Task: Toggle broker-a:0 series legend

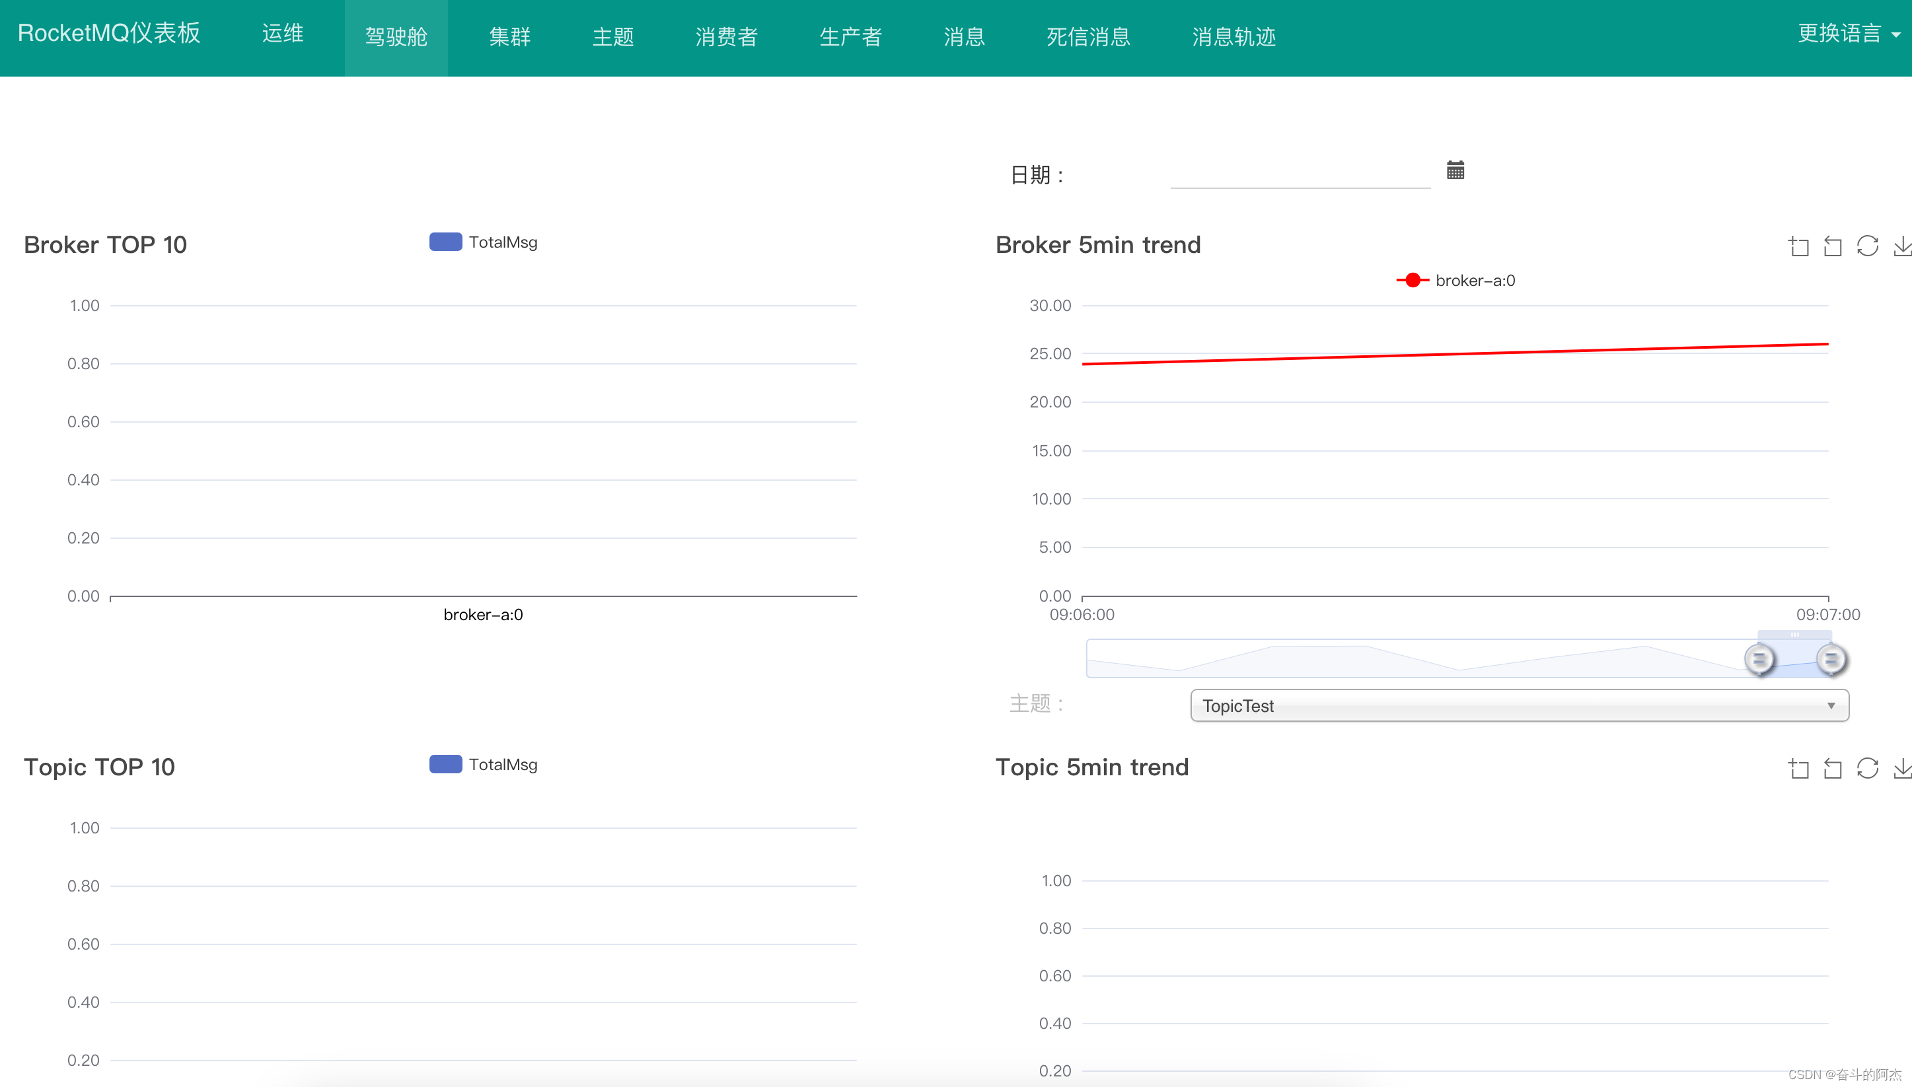Action: tap(1455, 281)
